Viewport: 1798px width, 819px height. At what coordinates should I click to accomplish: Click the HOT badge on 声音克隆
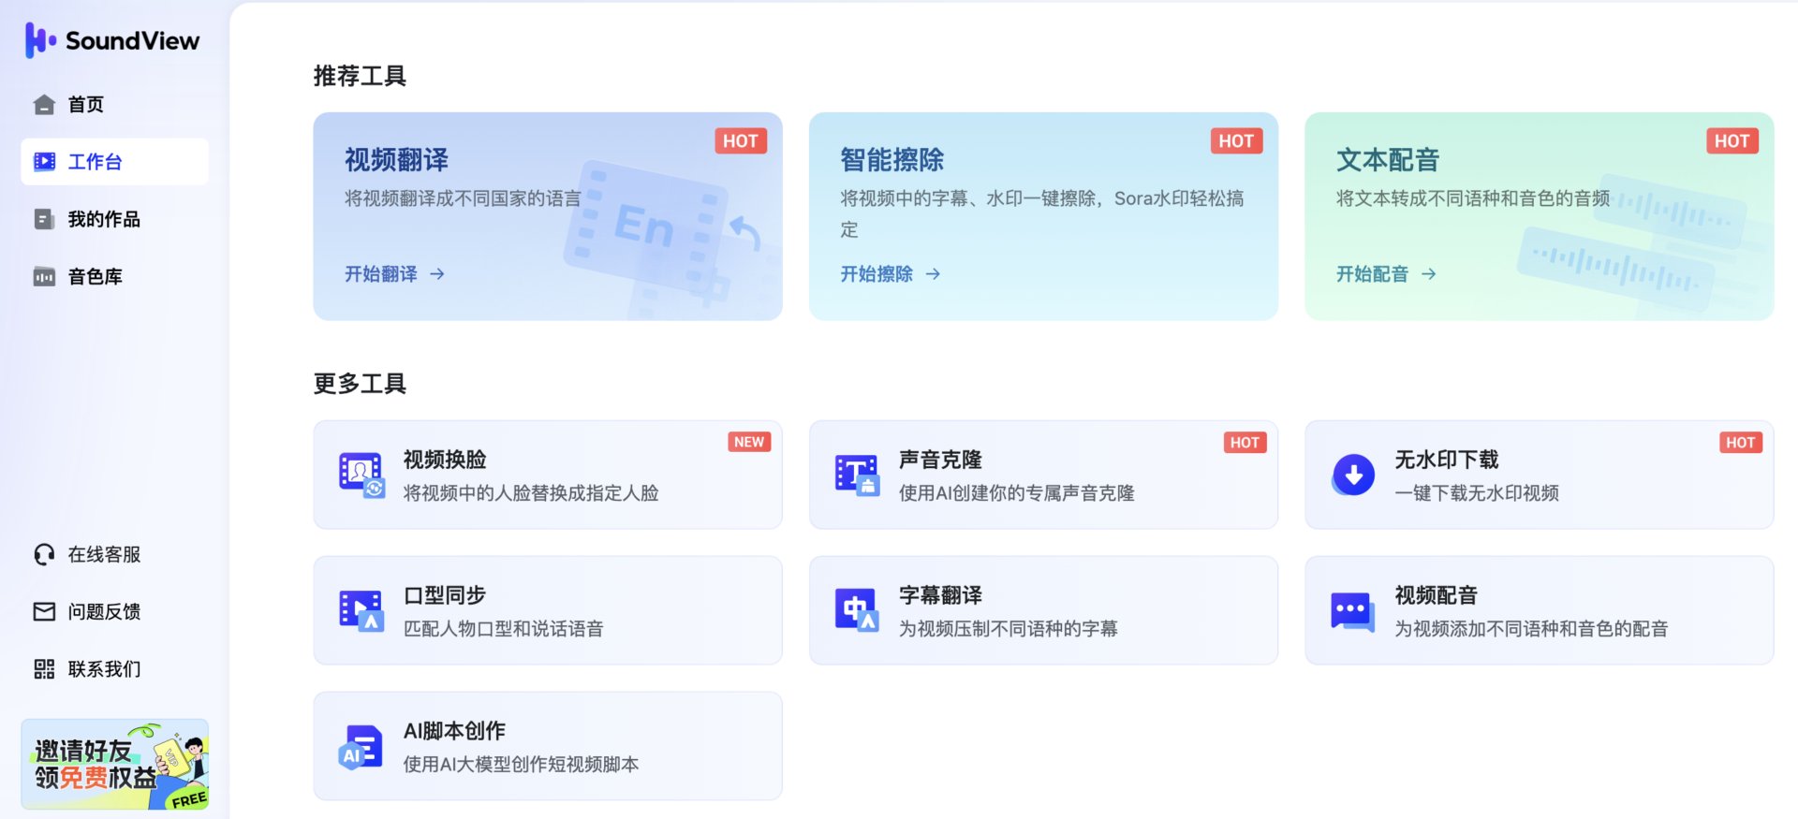1245,443
